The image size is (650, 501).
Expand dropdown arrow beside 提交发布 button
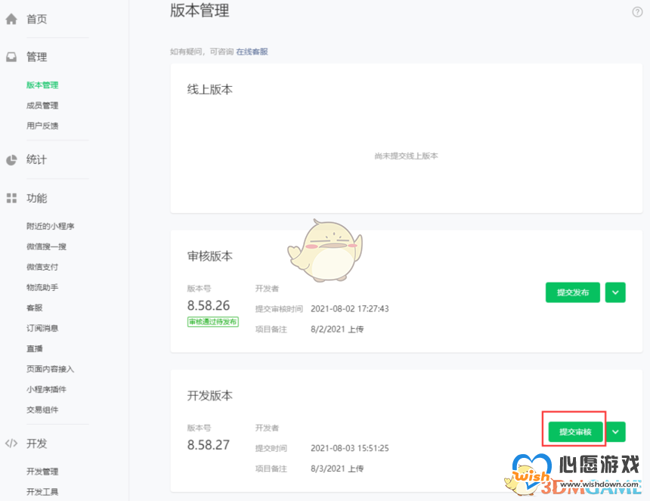pyautogui.click(x=616, y=292)
